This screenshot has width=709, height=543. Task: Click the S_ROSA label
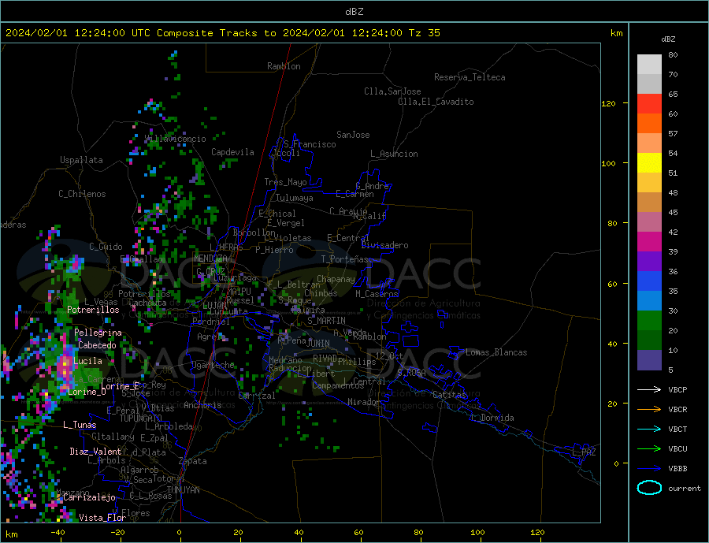pyautogui.click(x=411, y=373)
